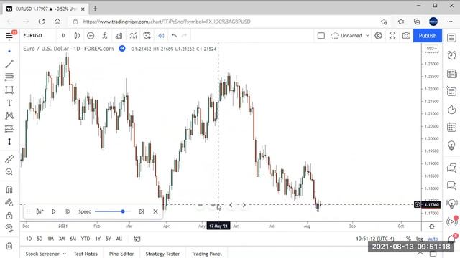This screenshot has width=460, height=258.
Task: Click the replay play button
Action: pos(54,211)
